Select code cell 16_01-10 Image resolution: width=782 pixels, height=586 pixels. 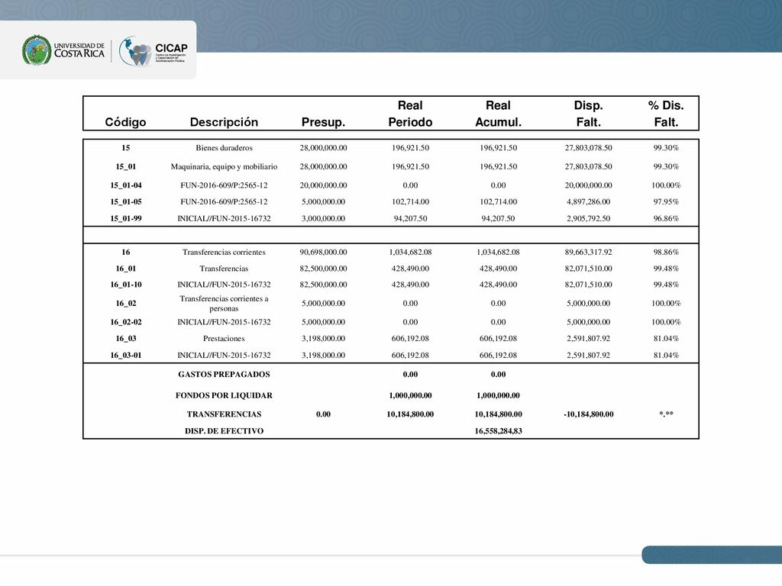pyautogui.click(x=126, y=285)
